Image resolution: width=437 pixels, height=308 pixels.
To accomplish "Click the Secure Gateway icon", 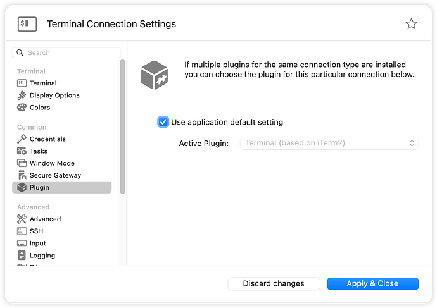I will 22,175.
